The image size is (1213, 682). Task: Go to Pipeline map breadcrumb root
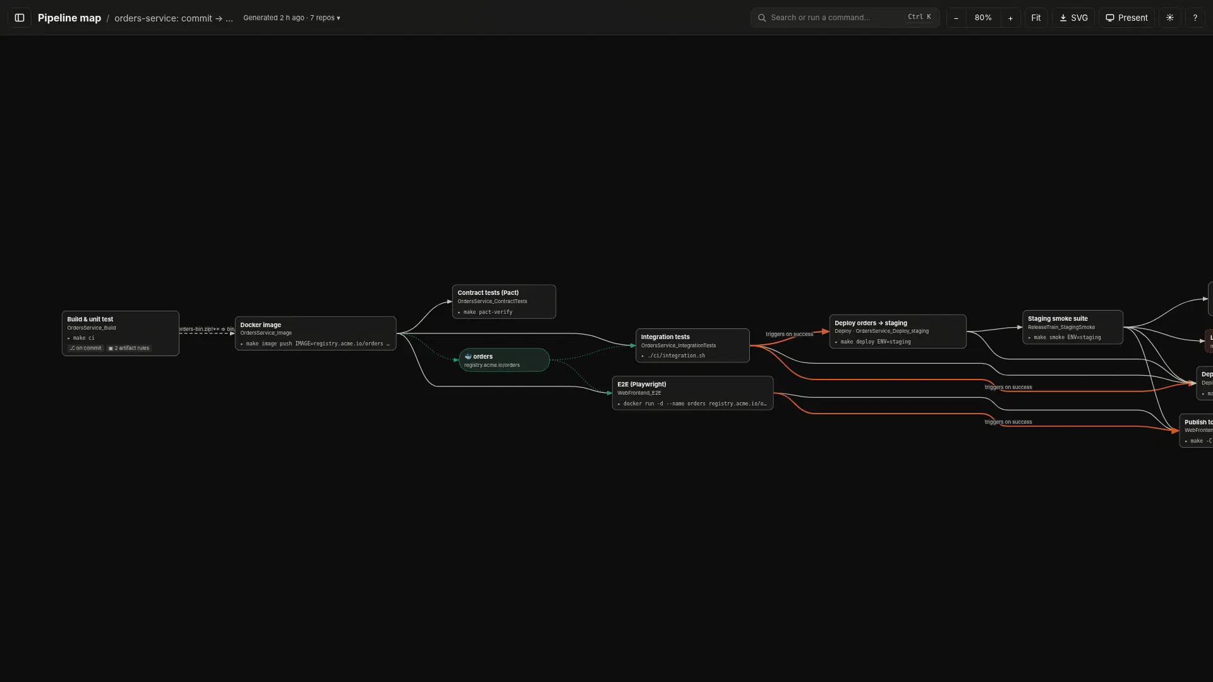coord(69,18)
